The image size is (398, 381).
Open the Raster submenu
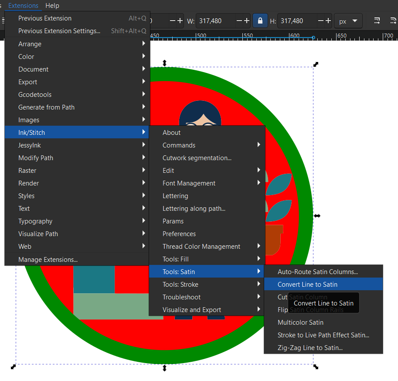pos(77,171)
